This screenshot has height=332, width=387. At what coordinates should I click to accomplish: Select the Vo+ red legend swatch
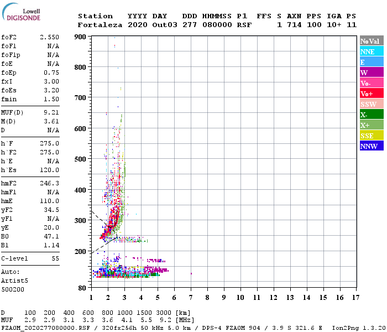(372, 94)
